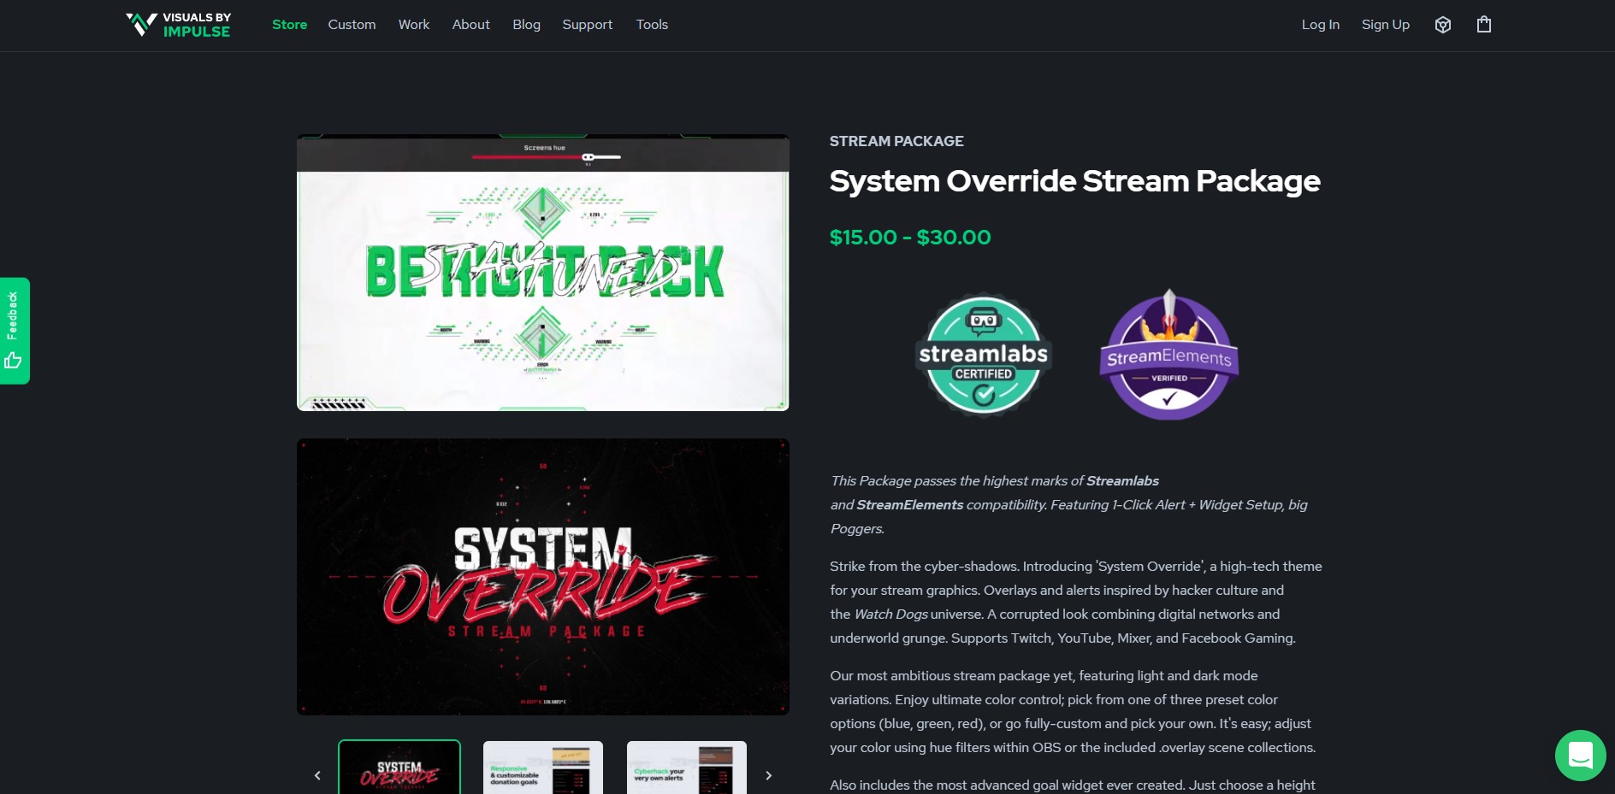This screenshot has height=794, width=1615.
Task: Go to the Work page
Action: [x=414, y=25]
